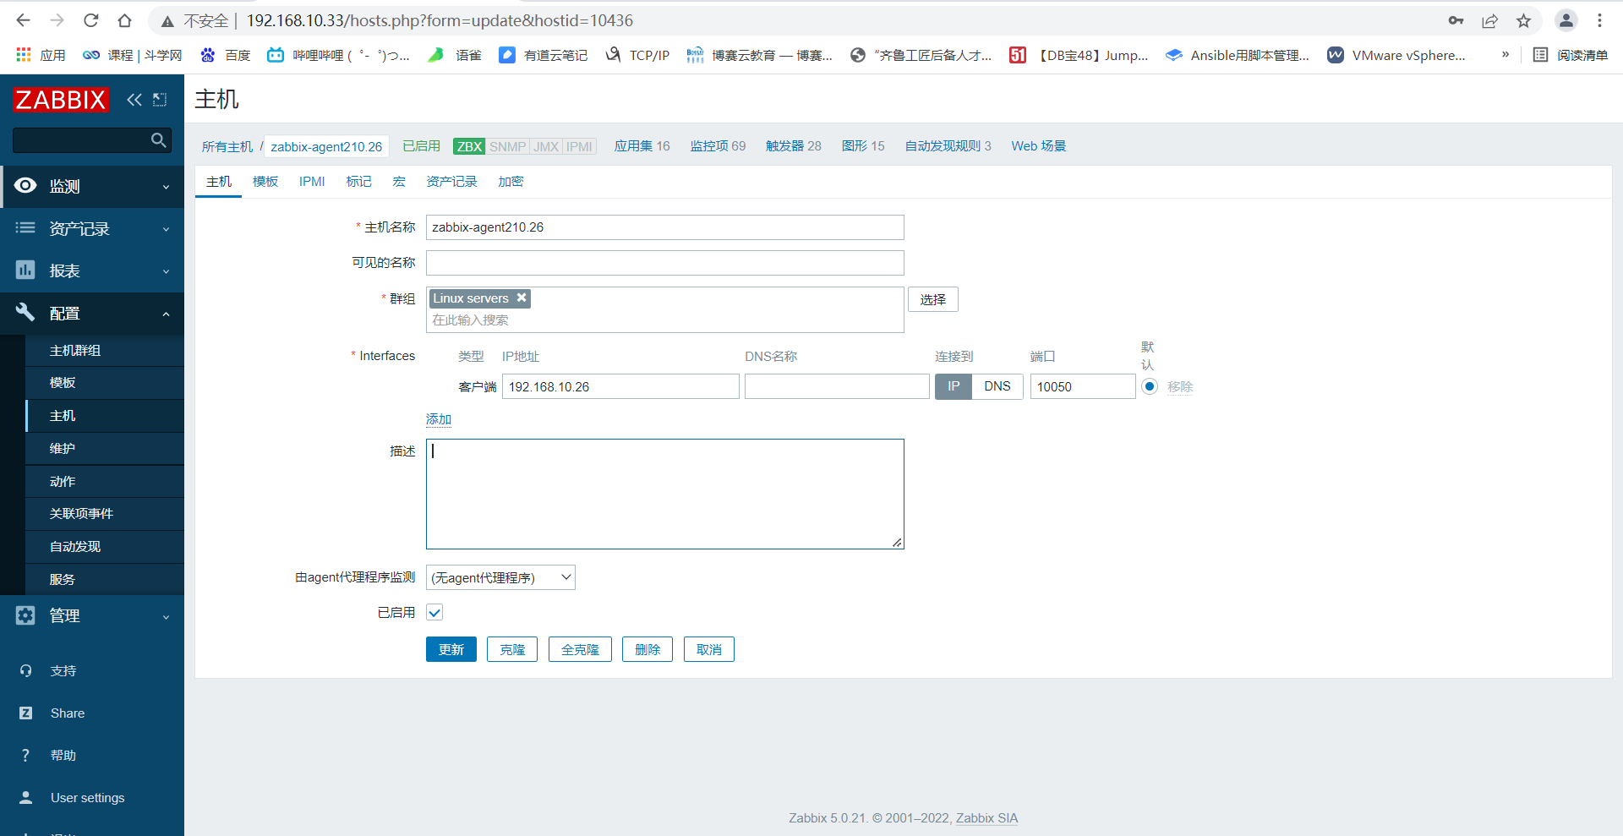Switch connection to DNS
The height and width of the screenshot is (836, 1623).
(997, 386)
